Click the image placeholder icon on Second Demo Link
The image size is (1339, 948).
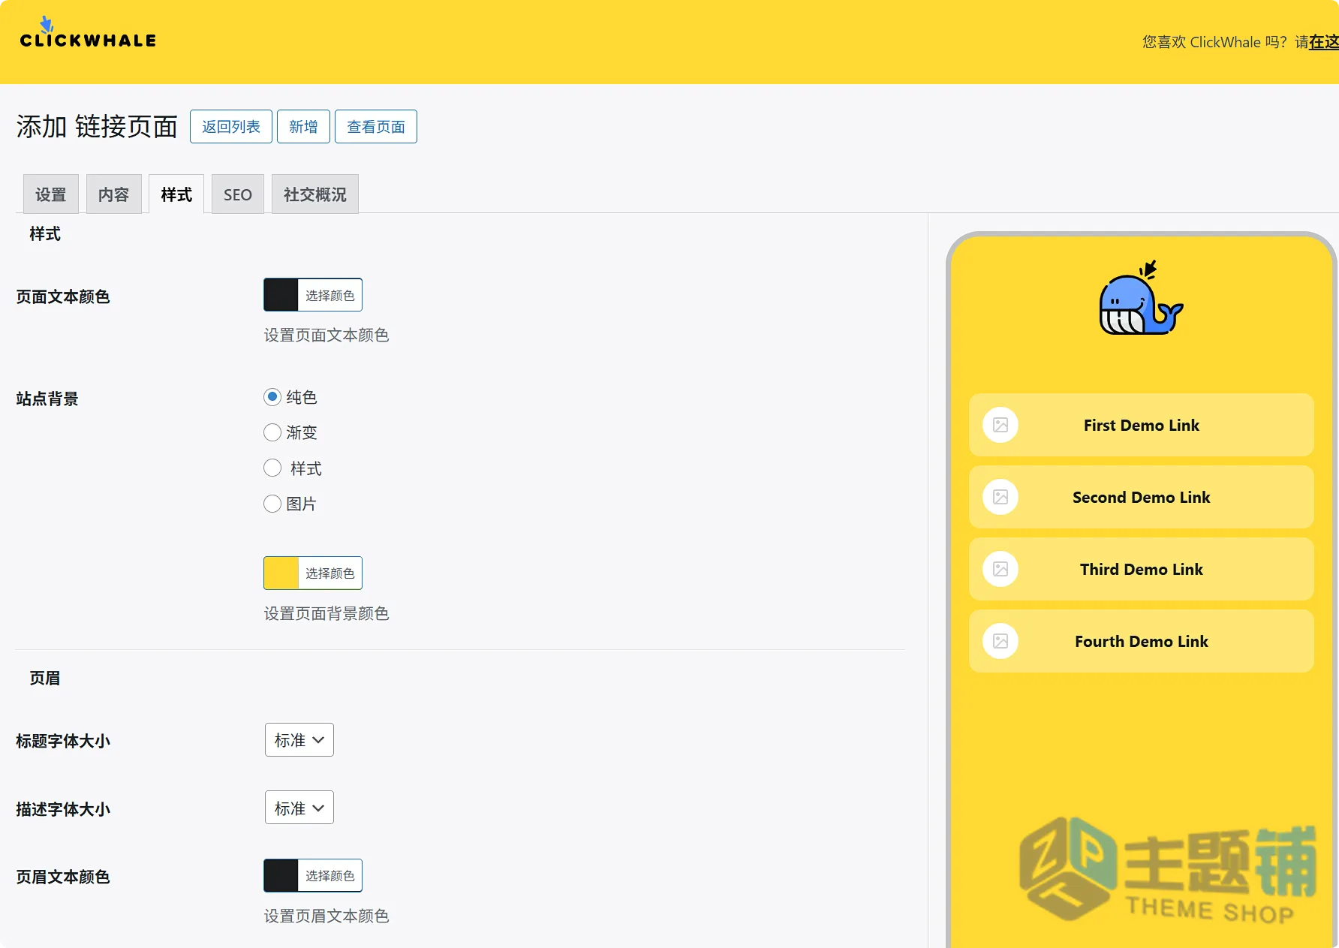tap(1000, 497)
